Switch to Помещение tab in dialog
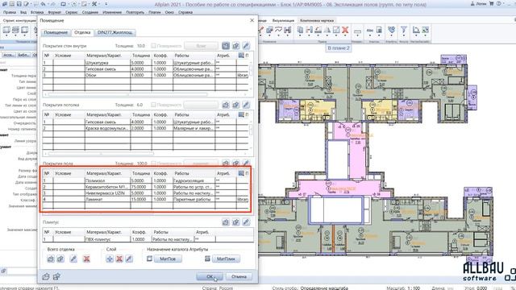 [x=56, y=32]
